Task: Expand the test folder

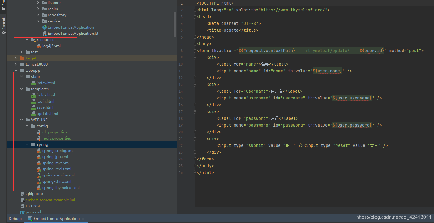Action: point(21,52)
